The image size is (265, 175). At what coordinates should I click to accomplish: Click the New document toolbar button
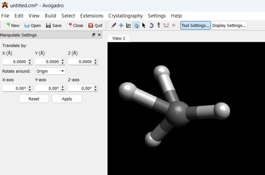click(12, 25)
